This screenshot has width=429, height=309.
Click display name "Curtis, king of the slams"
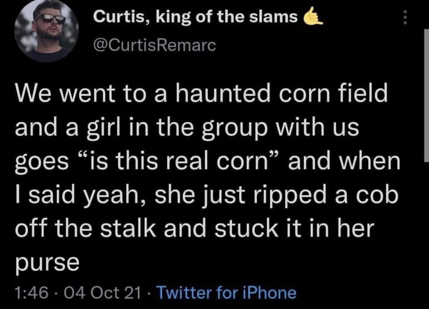195,17
